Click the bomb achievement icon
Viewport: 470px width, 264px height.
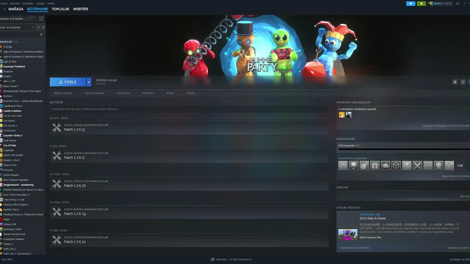tap(364, 166)
